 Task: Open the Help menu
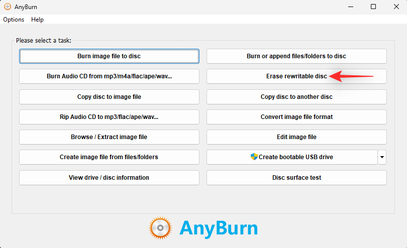coord(37,20)
